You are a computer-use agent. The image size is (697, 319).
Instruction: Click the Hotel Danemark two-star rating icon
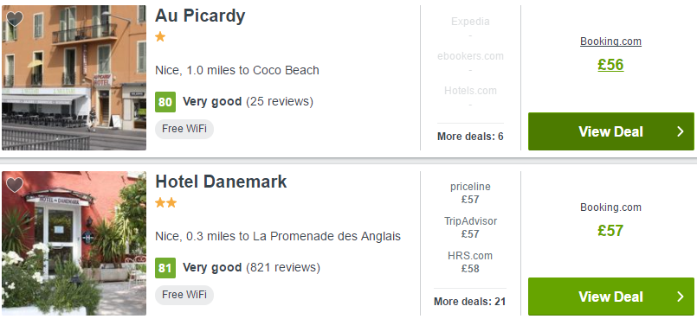165,203
